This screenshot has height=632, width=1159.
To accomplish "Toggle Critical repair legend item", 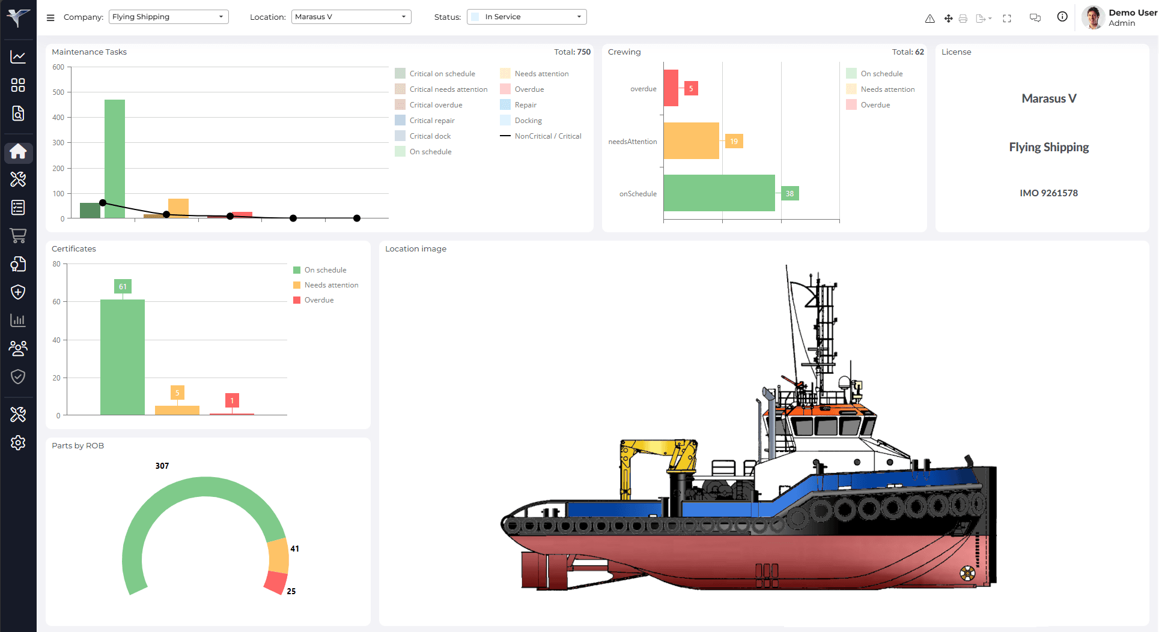I will [425, 121].
